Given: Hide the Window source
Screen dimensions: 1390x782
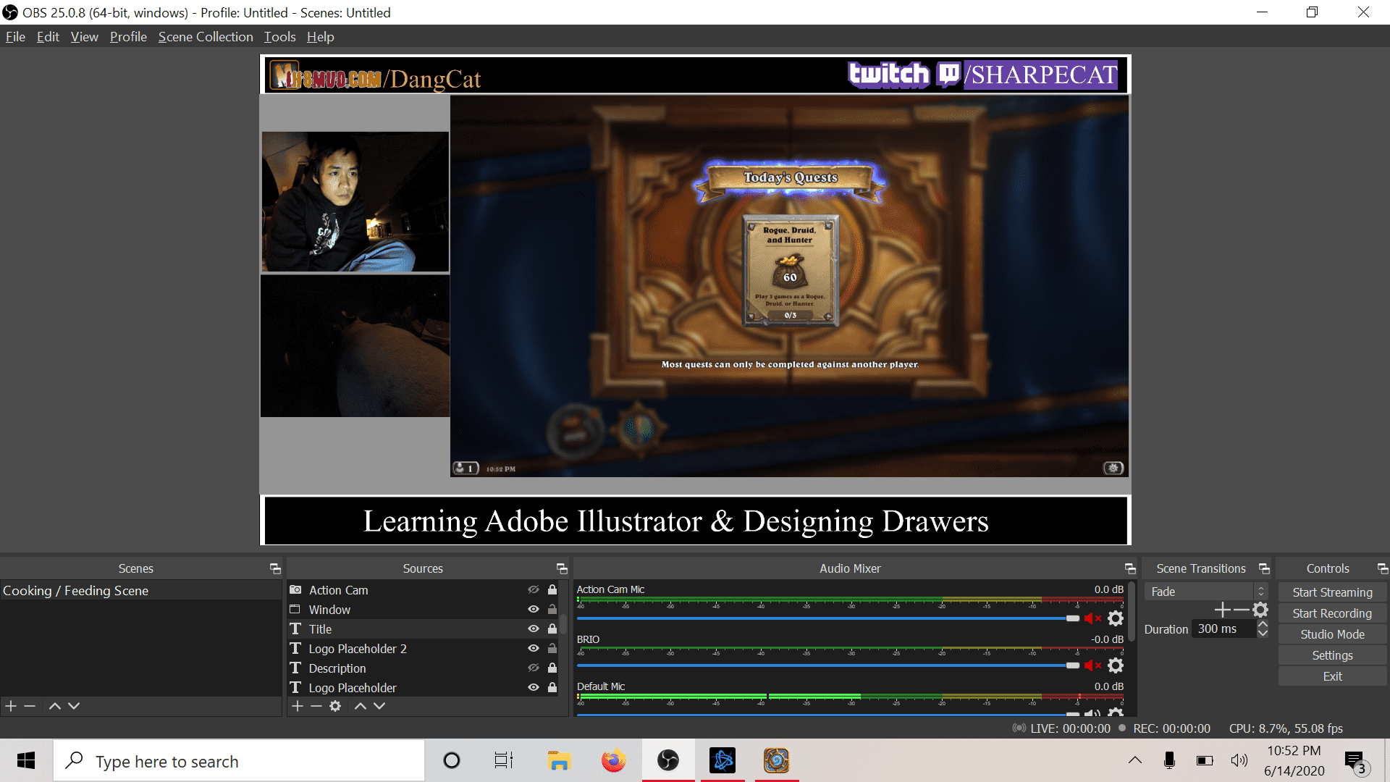Looking at the screenshot, I should (x=534, y=610).
